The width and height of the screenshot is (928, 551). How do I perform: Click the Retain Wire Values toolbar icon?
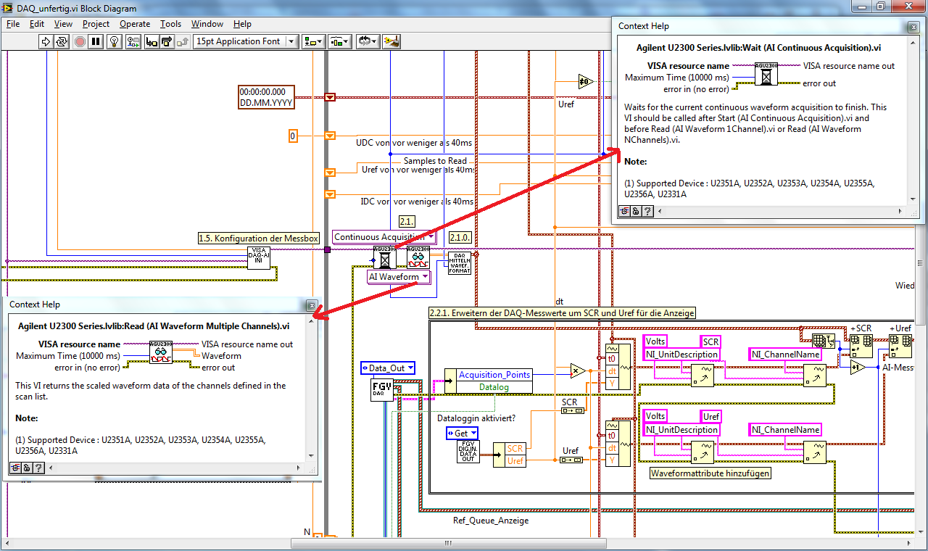tap(133, 41)
